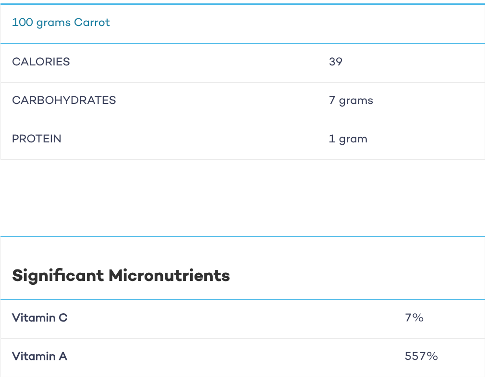This screenshot has width=488, height=382.
Task: Click the Significant Micronutrients heading
Action: [x=121, y=276]
